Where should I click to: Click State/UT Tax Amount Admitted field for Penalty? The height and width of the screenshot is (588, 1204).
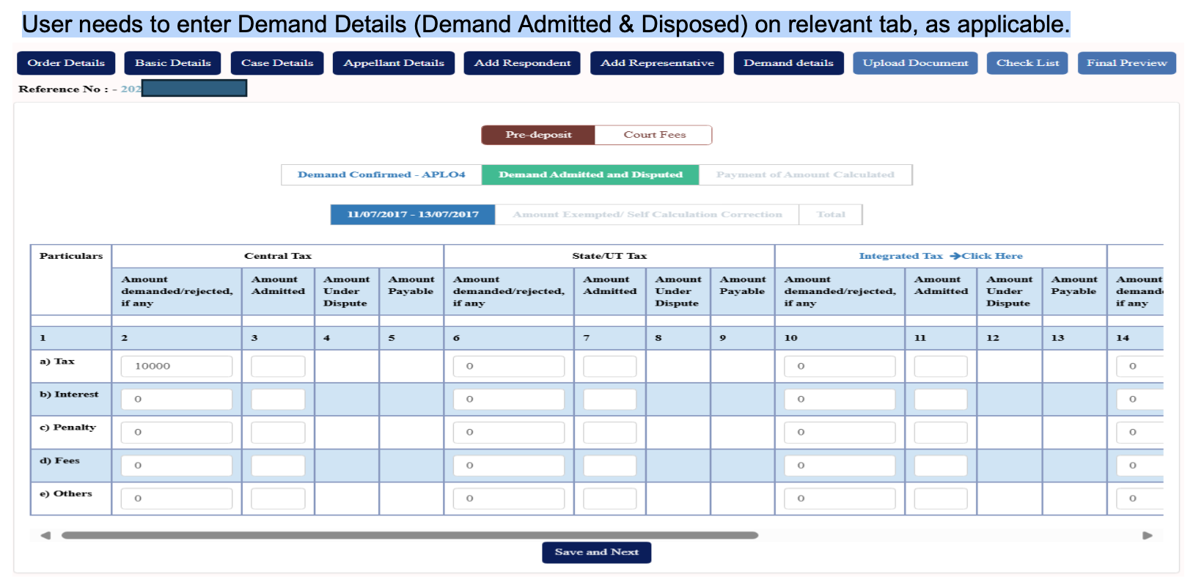[610, 432]
